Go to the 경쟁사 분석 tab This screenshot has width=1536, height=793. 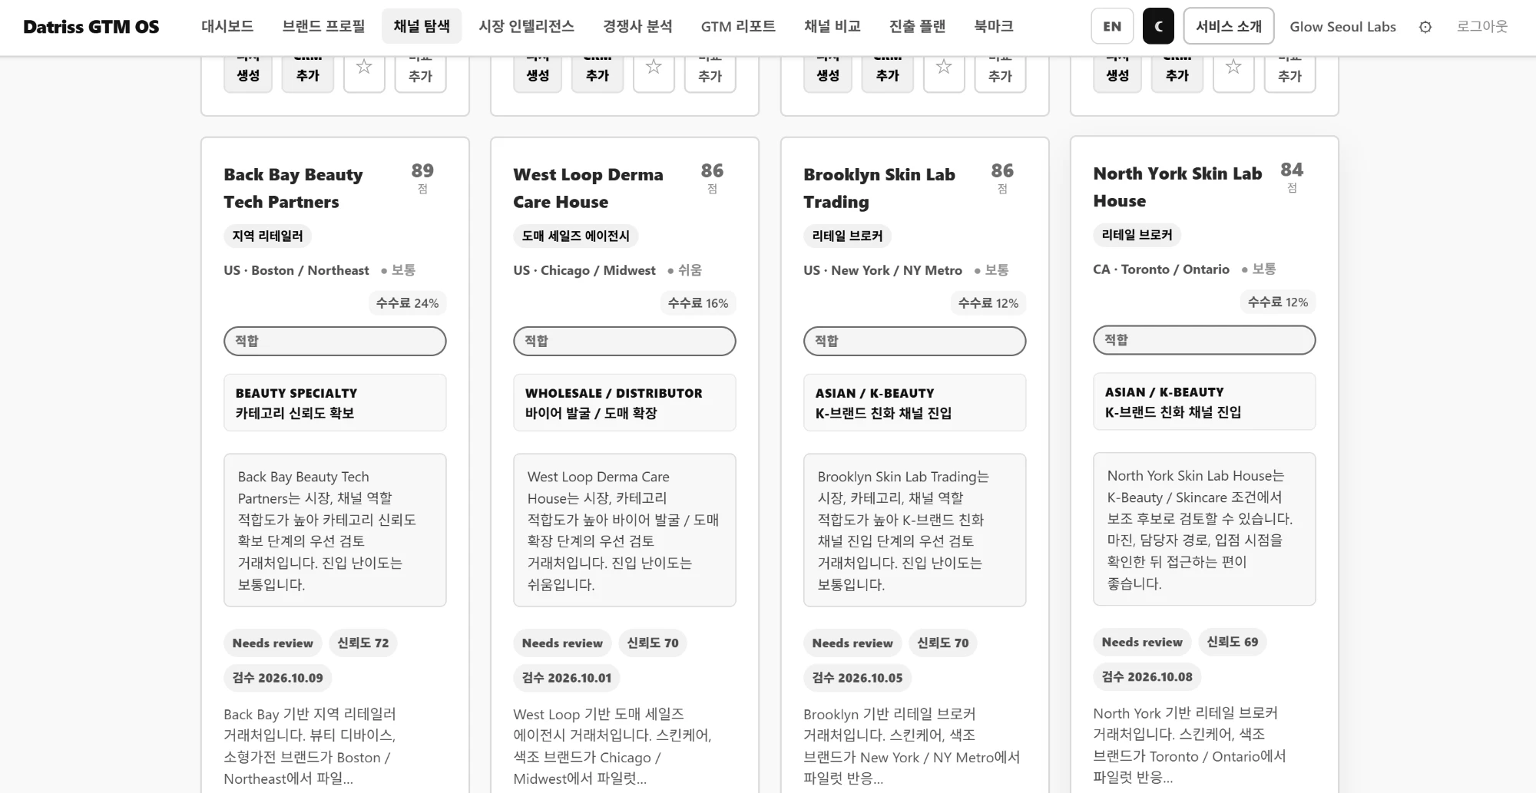point(637,26)
